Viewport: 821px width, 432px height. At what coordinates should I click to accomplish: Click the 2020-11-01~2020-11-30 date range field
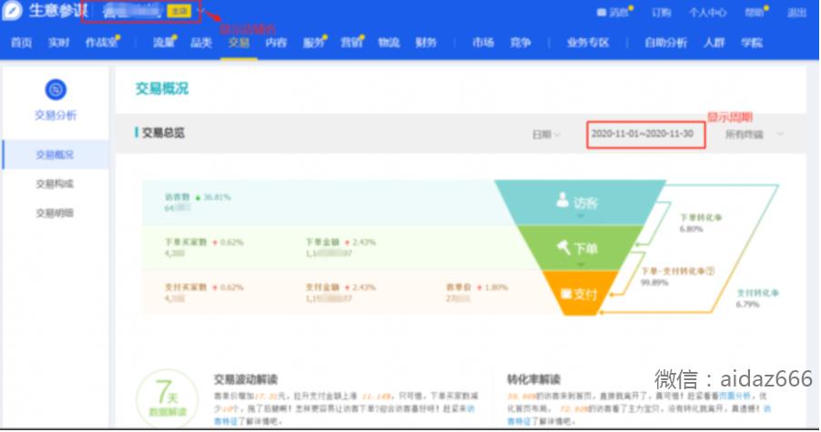645,135
